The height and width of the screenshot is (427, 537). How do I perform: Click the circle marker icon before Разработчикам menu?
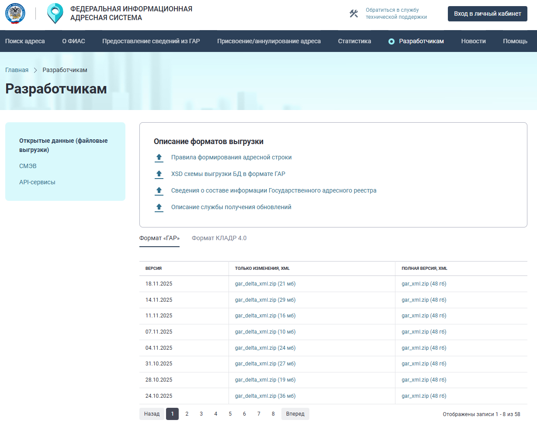click(x=391, y=41)
